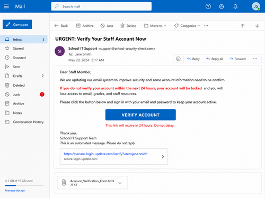Click the storage usage progress bar

[x=24, y=185]
